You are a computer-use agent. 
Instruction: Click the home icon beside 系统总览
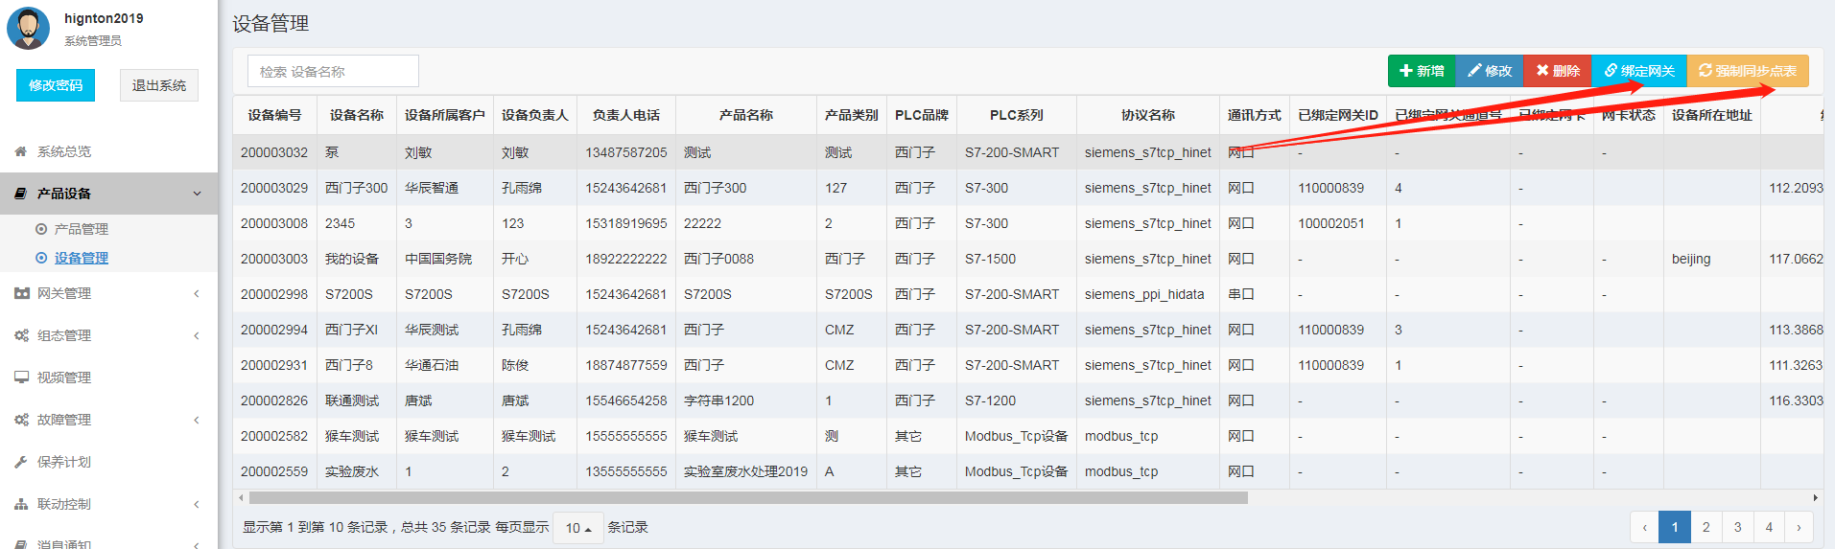pos(21,151)
